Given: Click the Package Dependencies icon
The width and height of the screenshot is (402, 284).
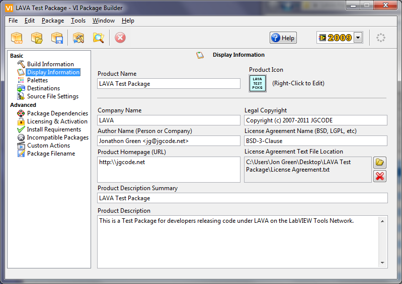Looking at the screenshot, I should 21,113.
